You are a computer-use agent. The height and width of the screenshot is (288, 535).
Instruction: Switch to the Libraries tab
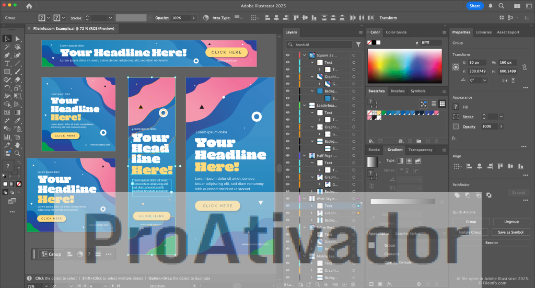(x=484, y=32)
